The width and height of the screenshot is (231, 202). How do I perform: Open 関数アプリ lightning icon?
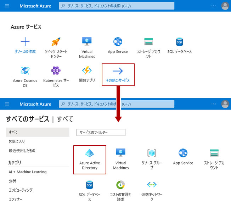tap(87, 71)
